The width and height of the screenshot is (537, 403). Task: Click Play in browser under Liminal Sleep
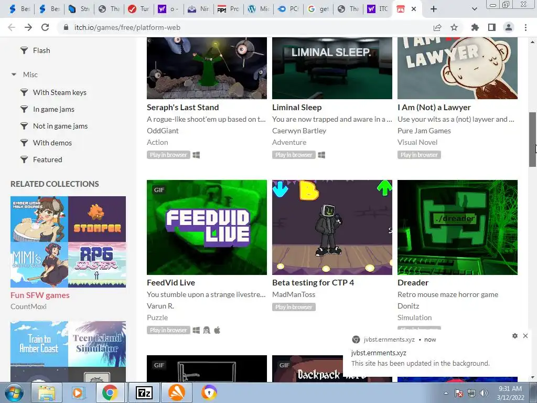click(x=294, y=155)
